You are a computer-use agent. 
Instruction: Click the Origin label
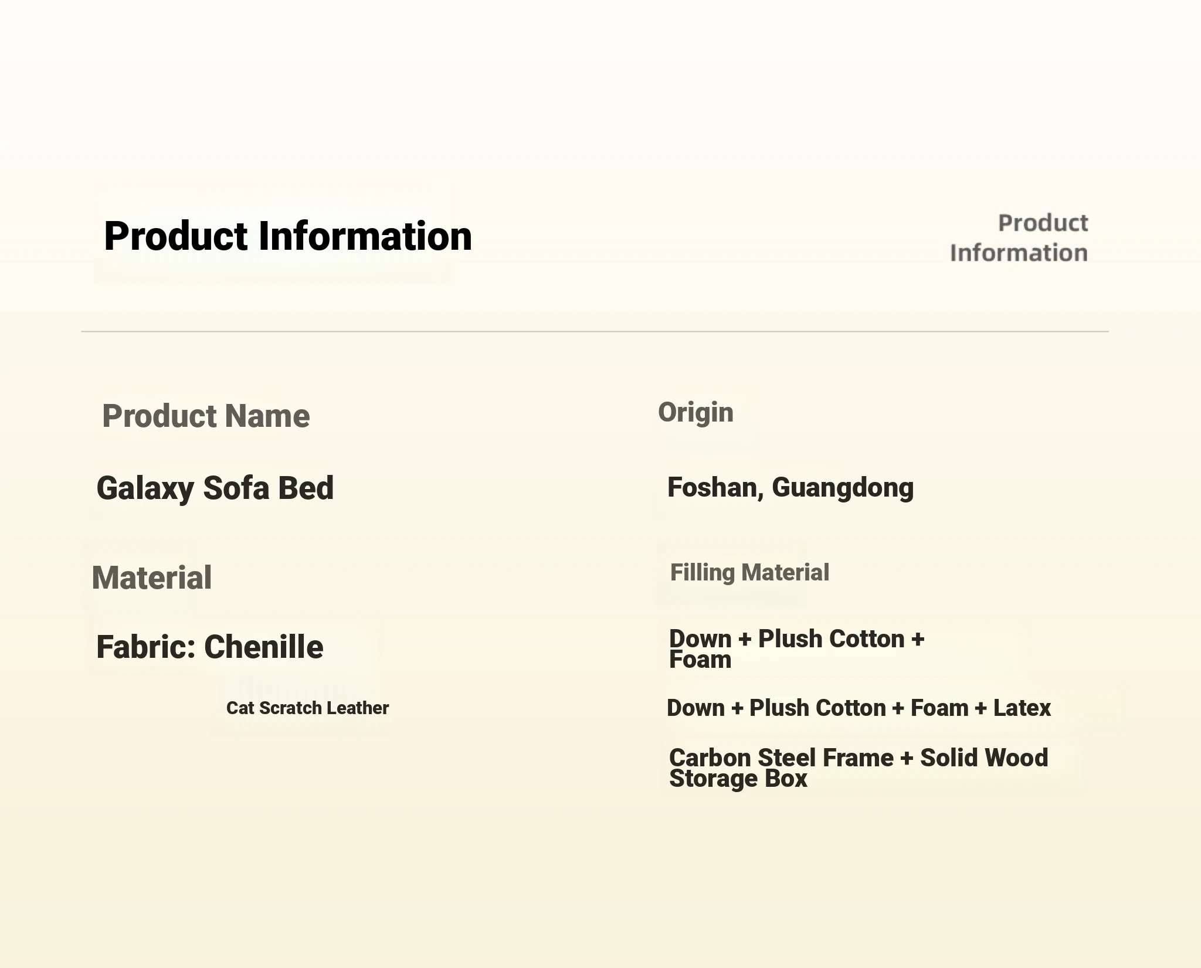(696, 413)
